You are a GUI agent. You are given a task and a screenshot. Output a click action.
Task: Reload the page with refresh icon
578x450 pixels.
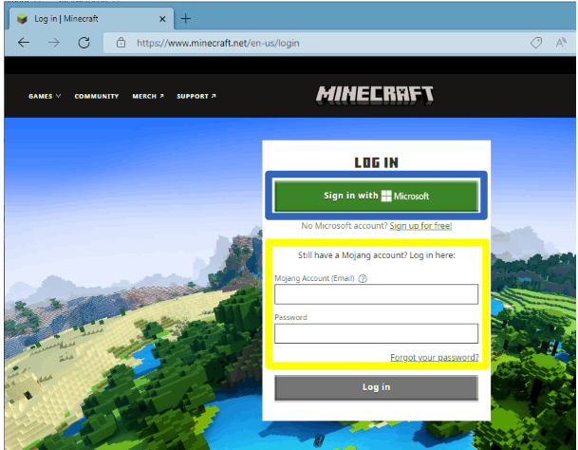point(84,43)
